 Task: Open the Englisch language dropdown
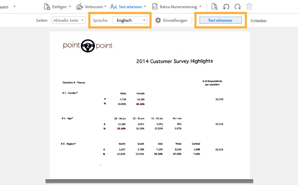tap(129, 20)
